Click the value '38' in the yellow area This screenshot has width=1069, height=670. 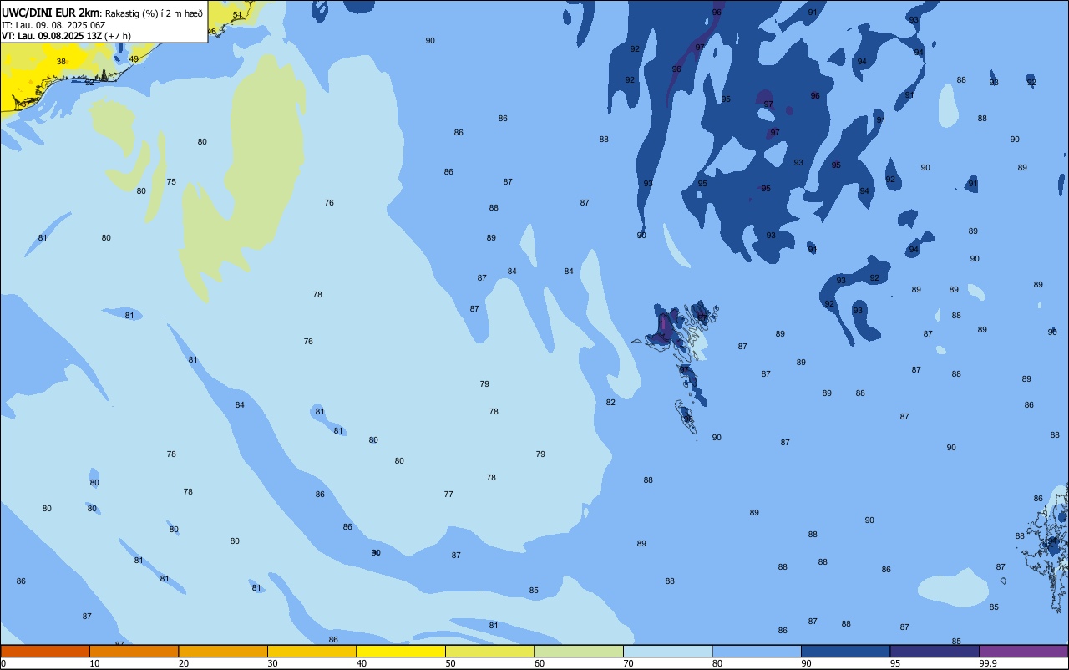(x=61, y=62)
